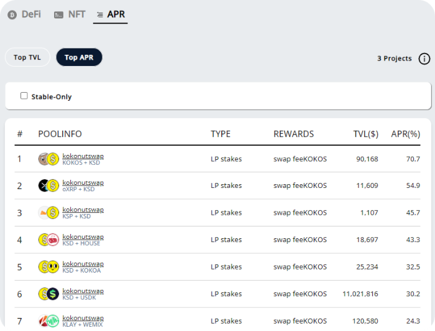Select the Top APR filter button
The width and height of the screenshot is (435, 331).
tap(79, 57)
